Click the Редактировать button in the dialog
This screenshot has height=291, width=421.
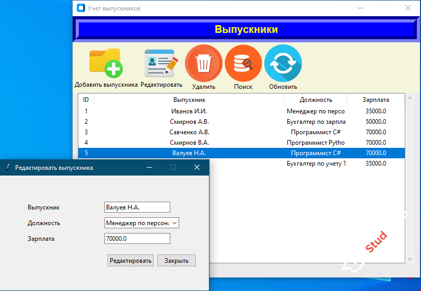131,260
